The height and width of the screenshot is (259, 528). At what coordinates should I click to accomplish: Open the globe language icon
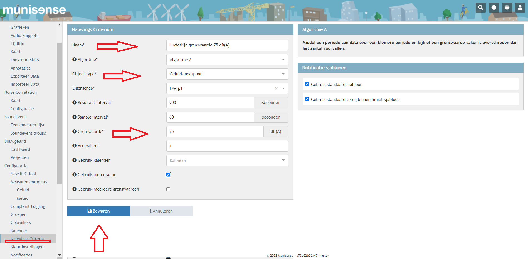507,8
